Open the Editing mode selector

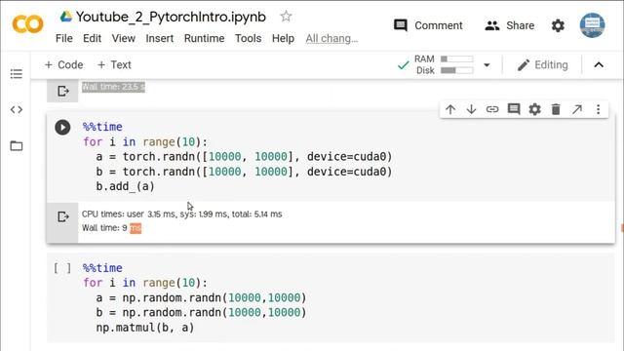point(542,65)
